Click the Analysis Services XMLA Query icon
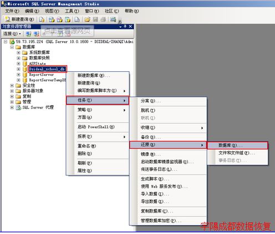This screenshot has width=275, height=234. click(68, 19)
